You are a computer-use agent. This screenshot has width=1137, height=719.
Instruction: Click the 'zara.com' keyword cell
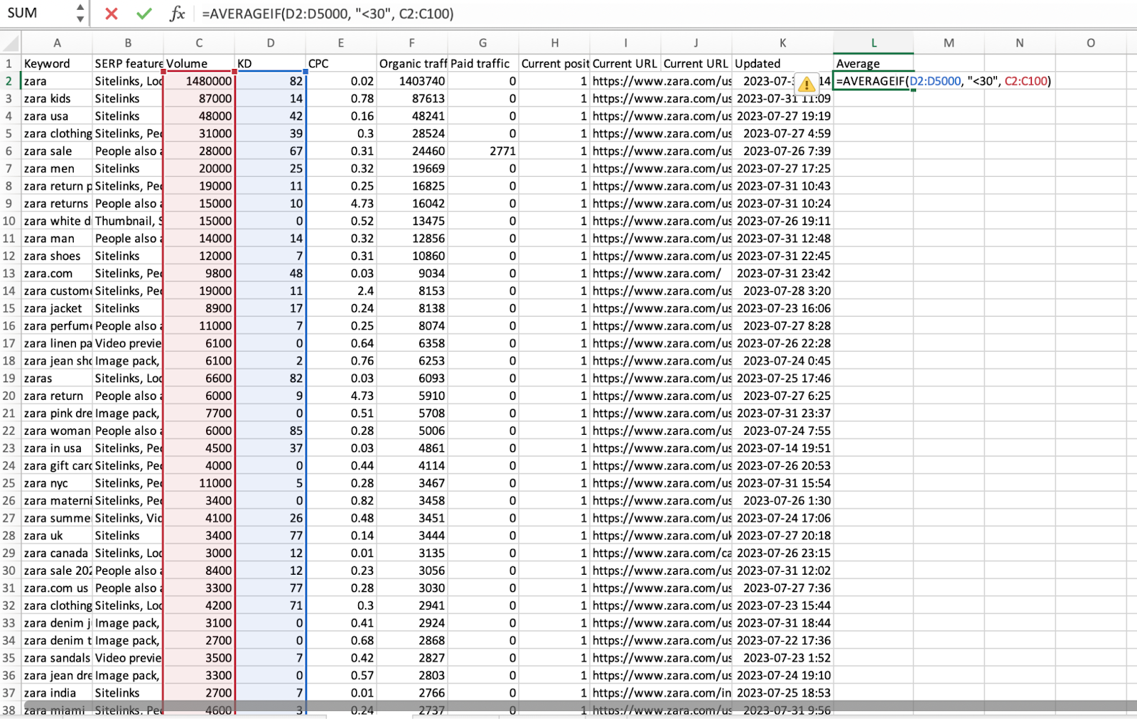coord(57,274)
